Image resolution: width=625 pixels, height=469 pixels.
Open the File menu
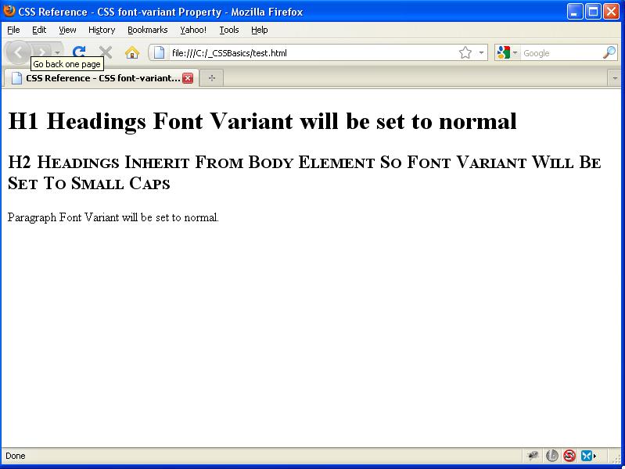pos(13,30)
